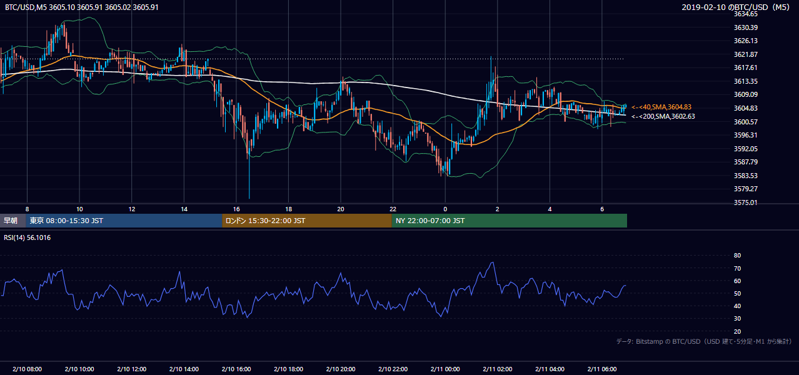The image size is (799, 375).
Task: Click the 2/11 04:00 date axis label
Action: (550, 369)
